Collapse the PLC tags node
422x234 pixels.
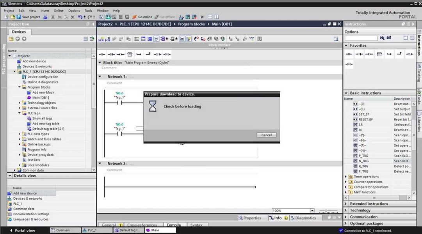[x=20, y=113]
